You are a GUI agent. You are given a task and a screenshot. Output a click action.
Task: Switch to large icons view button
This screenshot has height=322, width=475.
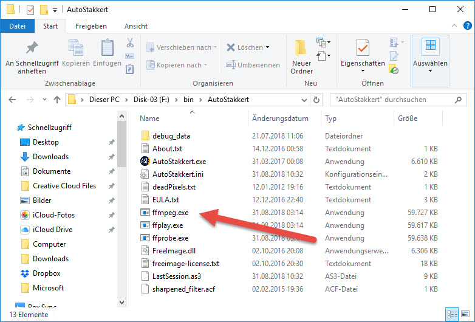465,313
